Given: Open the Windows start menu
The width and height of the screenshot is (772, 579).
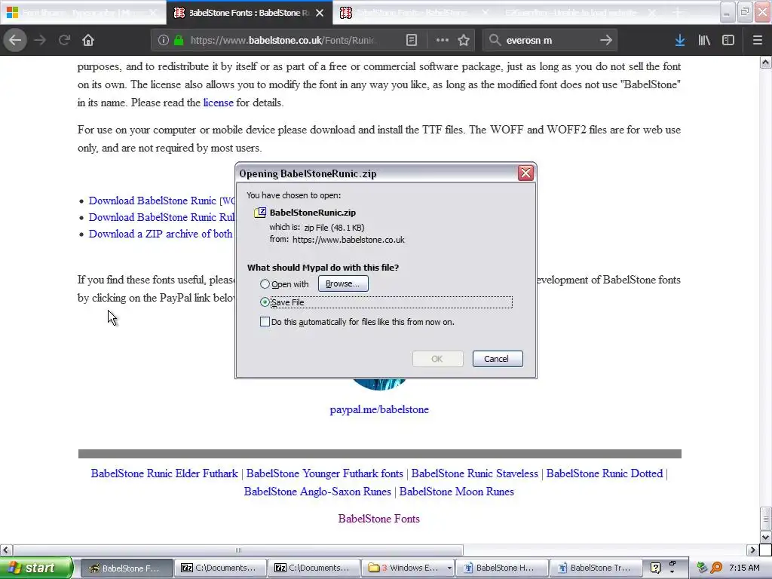Looking at the screenshot, I should 36,568.
